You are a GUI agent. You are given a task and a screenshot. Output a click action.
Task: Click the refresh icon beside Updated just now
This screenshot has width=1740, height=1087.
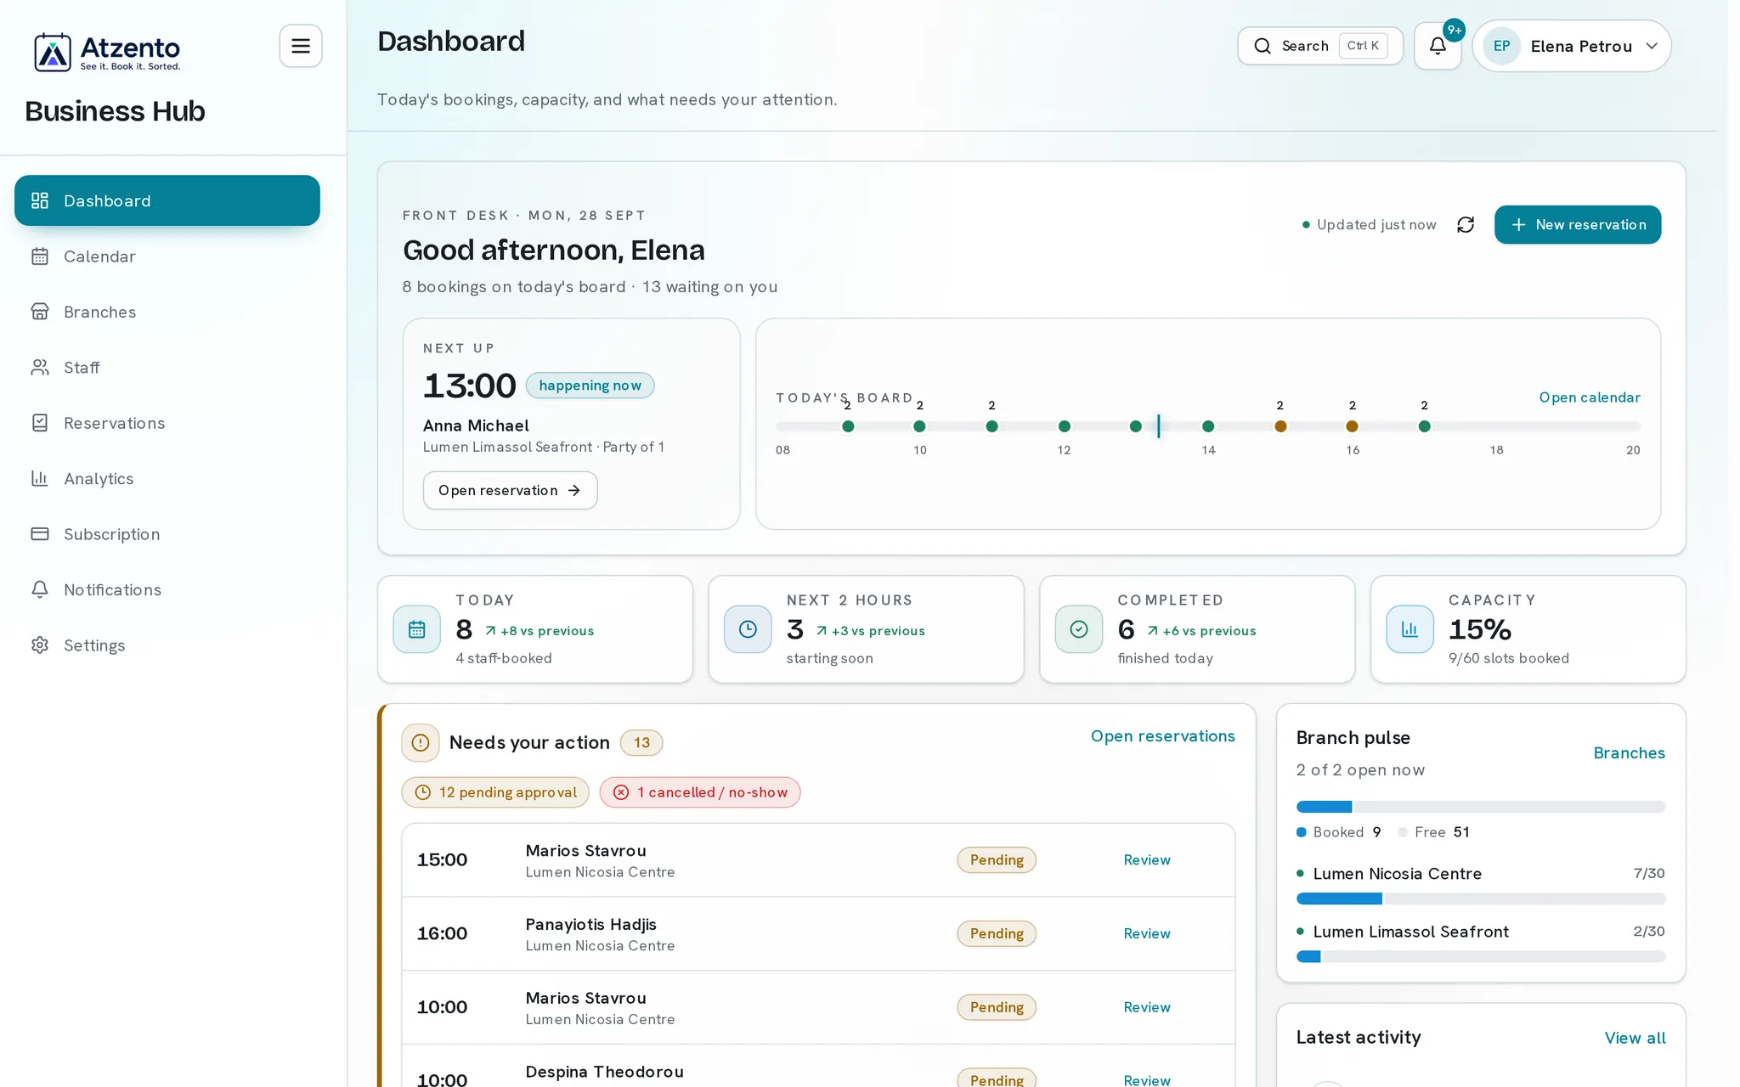coord(1466,225)
